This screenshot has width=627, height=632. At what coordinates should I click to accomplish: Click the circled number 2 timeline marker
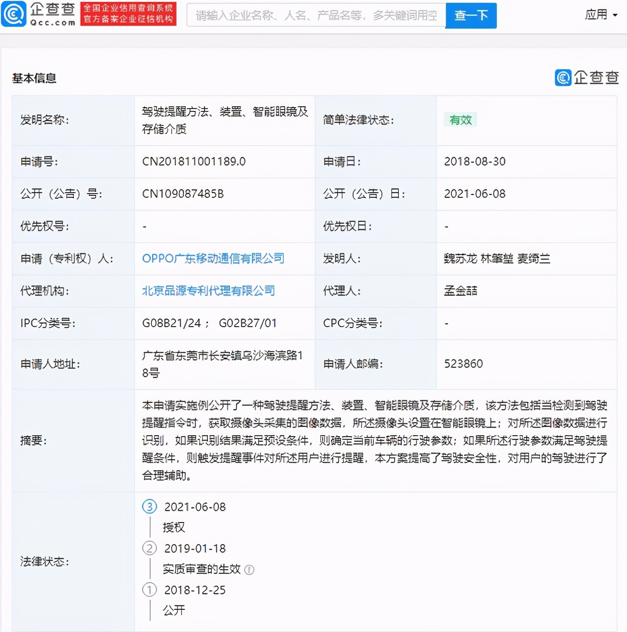(150, 548)
